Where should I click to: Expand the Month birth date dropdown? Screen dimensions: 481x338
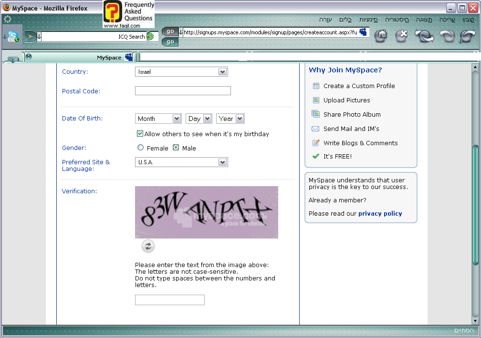158,119
